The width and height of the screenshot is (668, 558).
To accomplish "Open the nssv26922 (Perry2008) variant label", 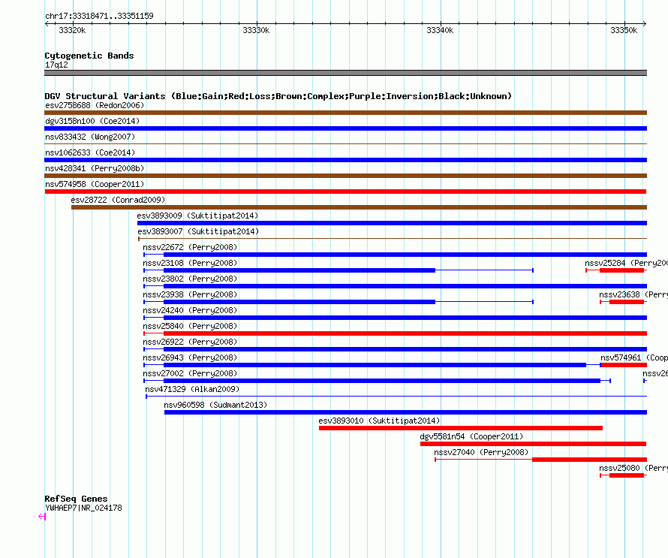I will pyautogui.click(x=190, y=342).
